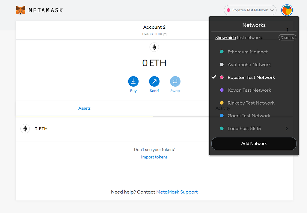
Task: Open the Ropsten Test Network dropdown selector
Action: pyautogui.click(x=250, y=10)
